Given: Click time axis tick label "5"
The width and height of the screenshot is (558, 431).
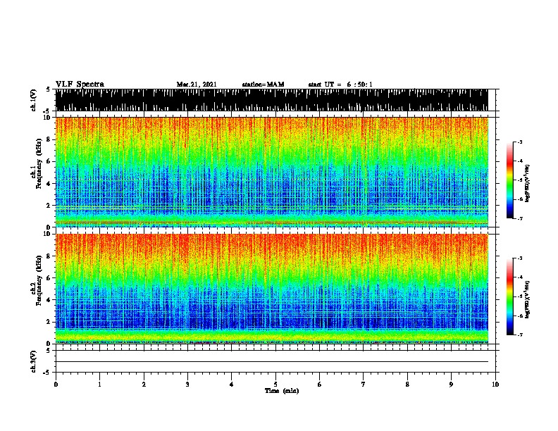Looking at the screenshot, I should tap(275, 385).
